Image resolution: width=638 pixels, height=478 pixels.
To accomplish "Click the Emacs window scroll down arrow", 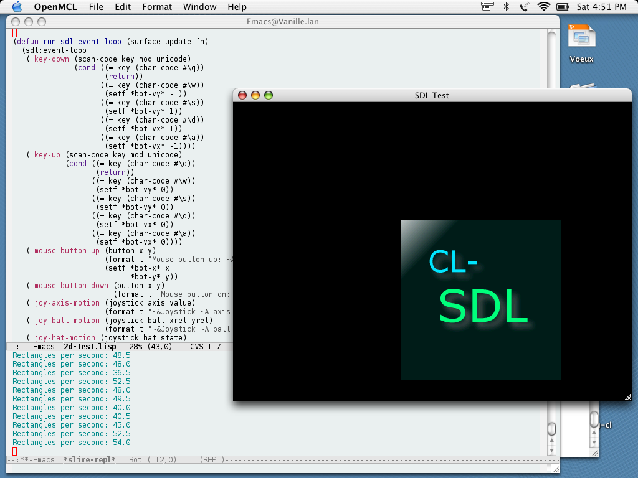I will point(552,450).
